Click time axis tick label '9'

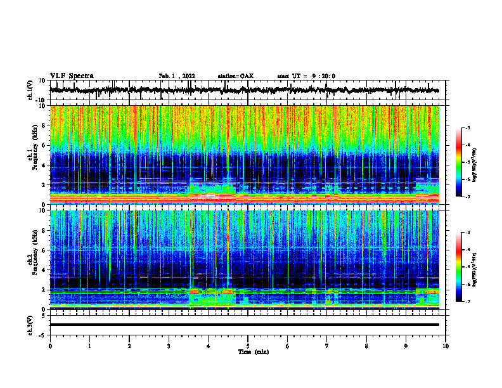406,346
